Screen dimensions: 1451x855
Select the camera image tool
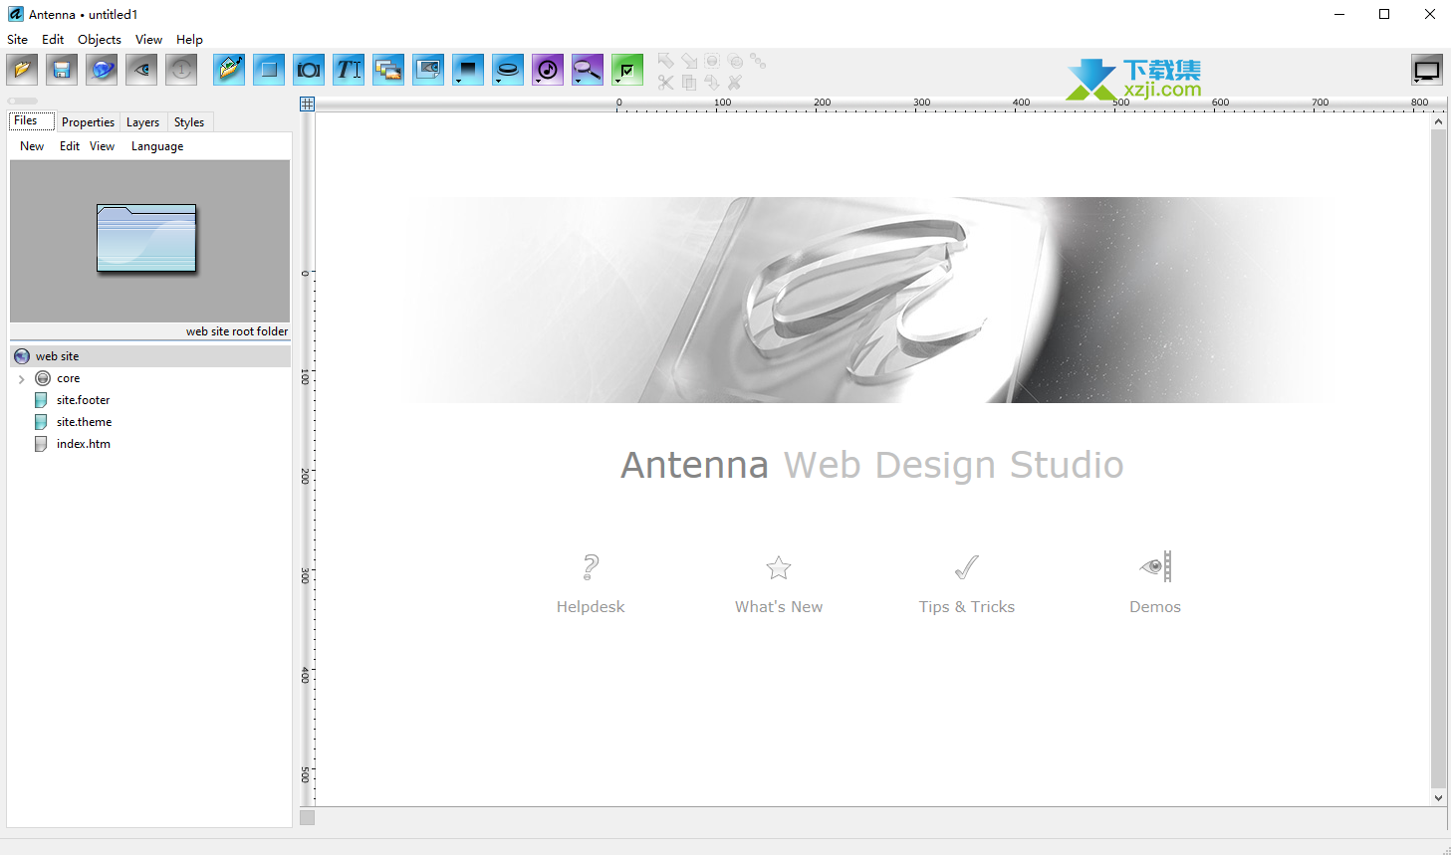point(309,70)
